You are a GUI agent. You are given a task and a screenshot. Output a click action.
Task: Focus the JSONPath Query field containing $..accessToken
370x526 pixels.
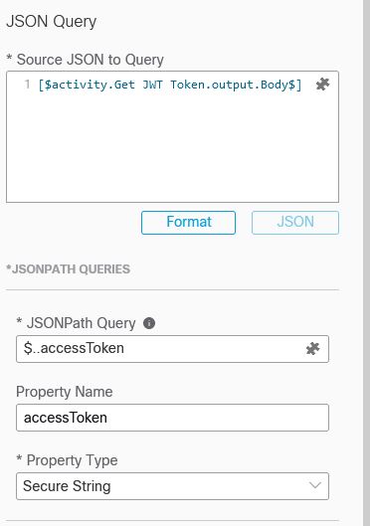coord(172,349)
